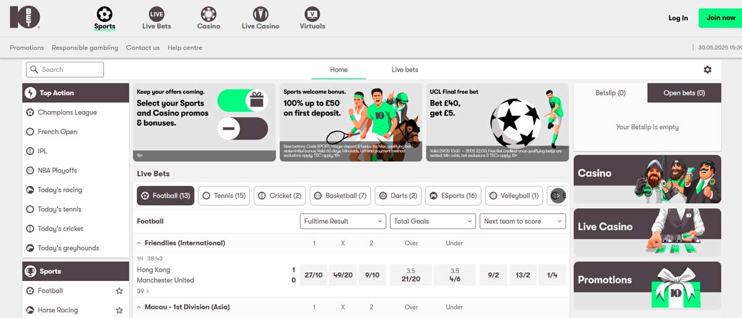Click the NBA Playoffs basketball icon
This screenshot has width=742, height=318.
coord(30,170)
